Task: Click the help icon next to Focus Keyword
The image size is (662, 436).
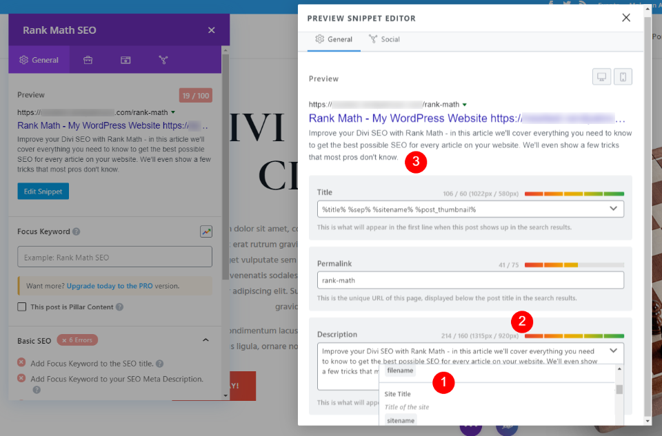Action: click(x=76, y=231)
